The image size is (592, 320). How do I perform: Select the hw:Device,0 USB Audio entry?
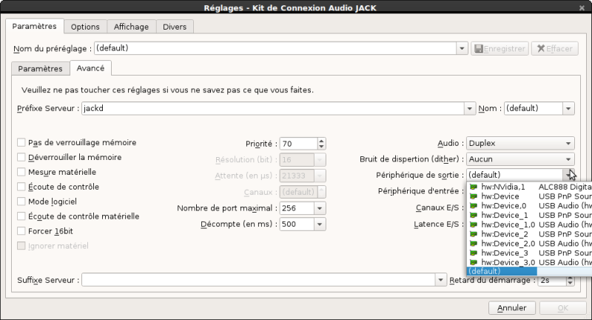click(x=529, y=205)
